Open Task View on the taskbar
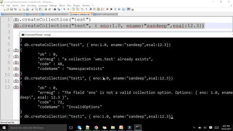233x131 pixels. coord(71,128)
